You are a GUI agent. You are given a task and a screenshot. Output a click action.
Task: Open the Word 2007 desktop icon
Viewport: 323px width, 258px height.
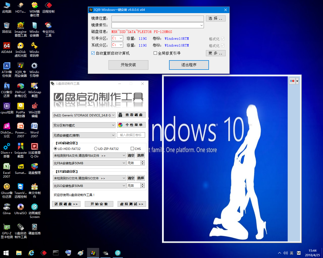point(34,130)
